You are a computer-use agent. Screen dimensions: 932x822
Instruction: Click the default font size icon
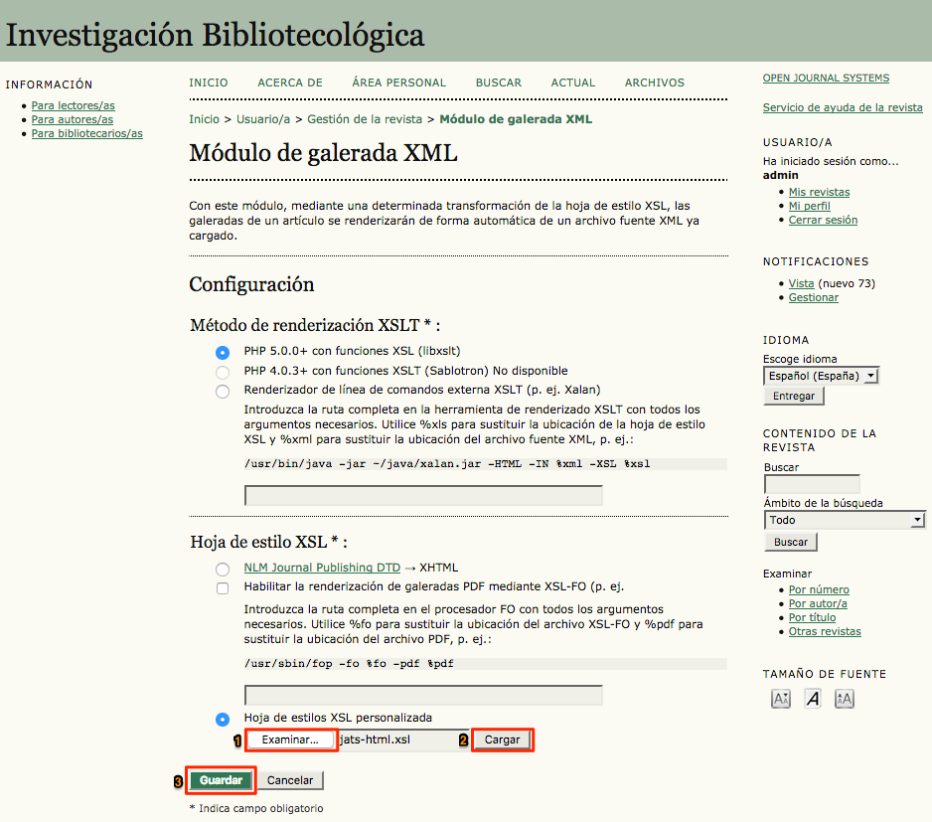click(x=812, y=698)
